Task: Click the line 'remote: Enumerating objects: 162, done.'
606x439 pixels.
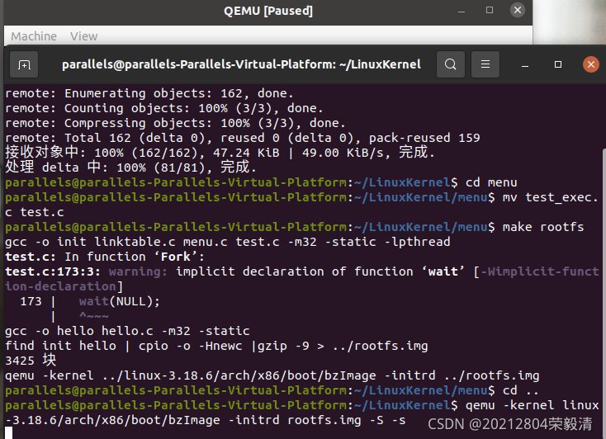Action: [149, 93]
